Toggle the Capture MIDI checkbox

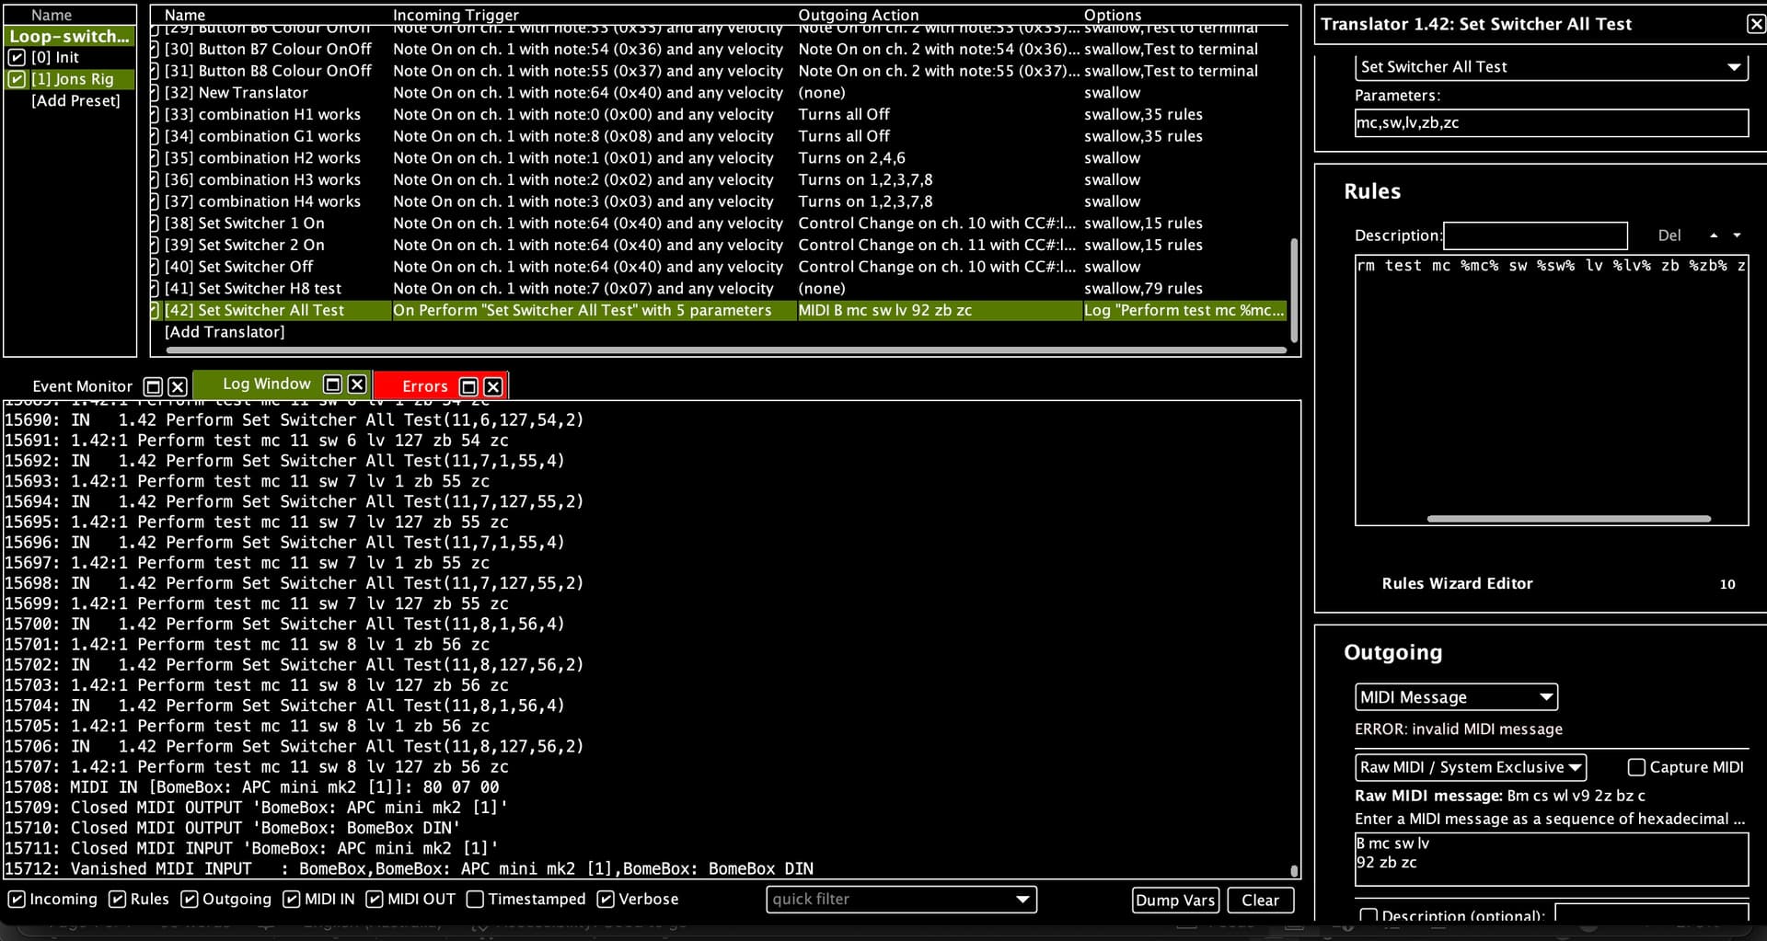tap(1636, 767)
